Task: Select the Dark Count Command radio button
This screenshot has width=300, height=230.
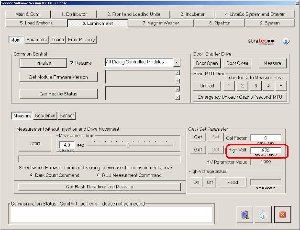Action: [32, 175]
